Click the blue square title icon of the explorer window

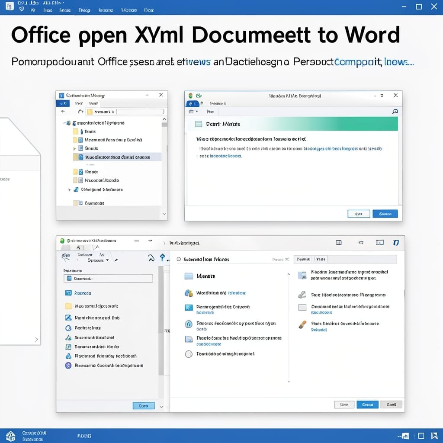coord(61,96)
